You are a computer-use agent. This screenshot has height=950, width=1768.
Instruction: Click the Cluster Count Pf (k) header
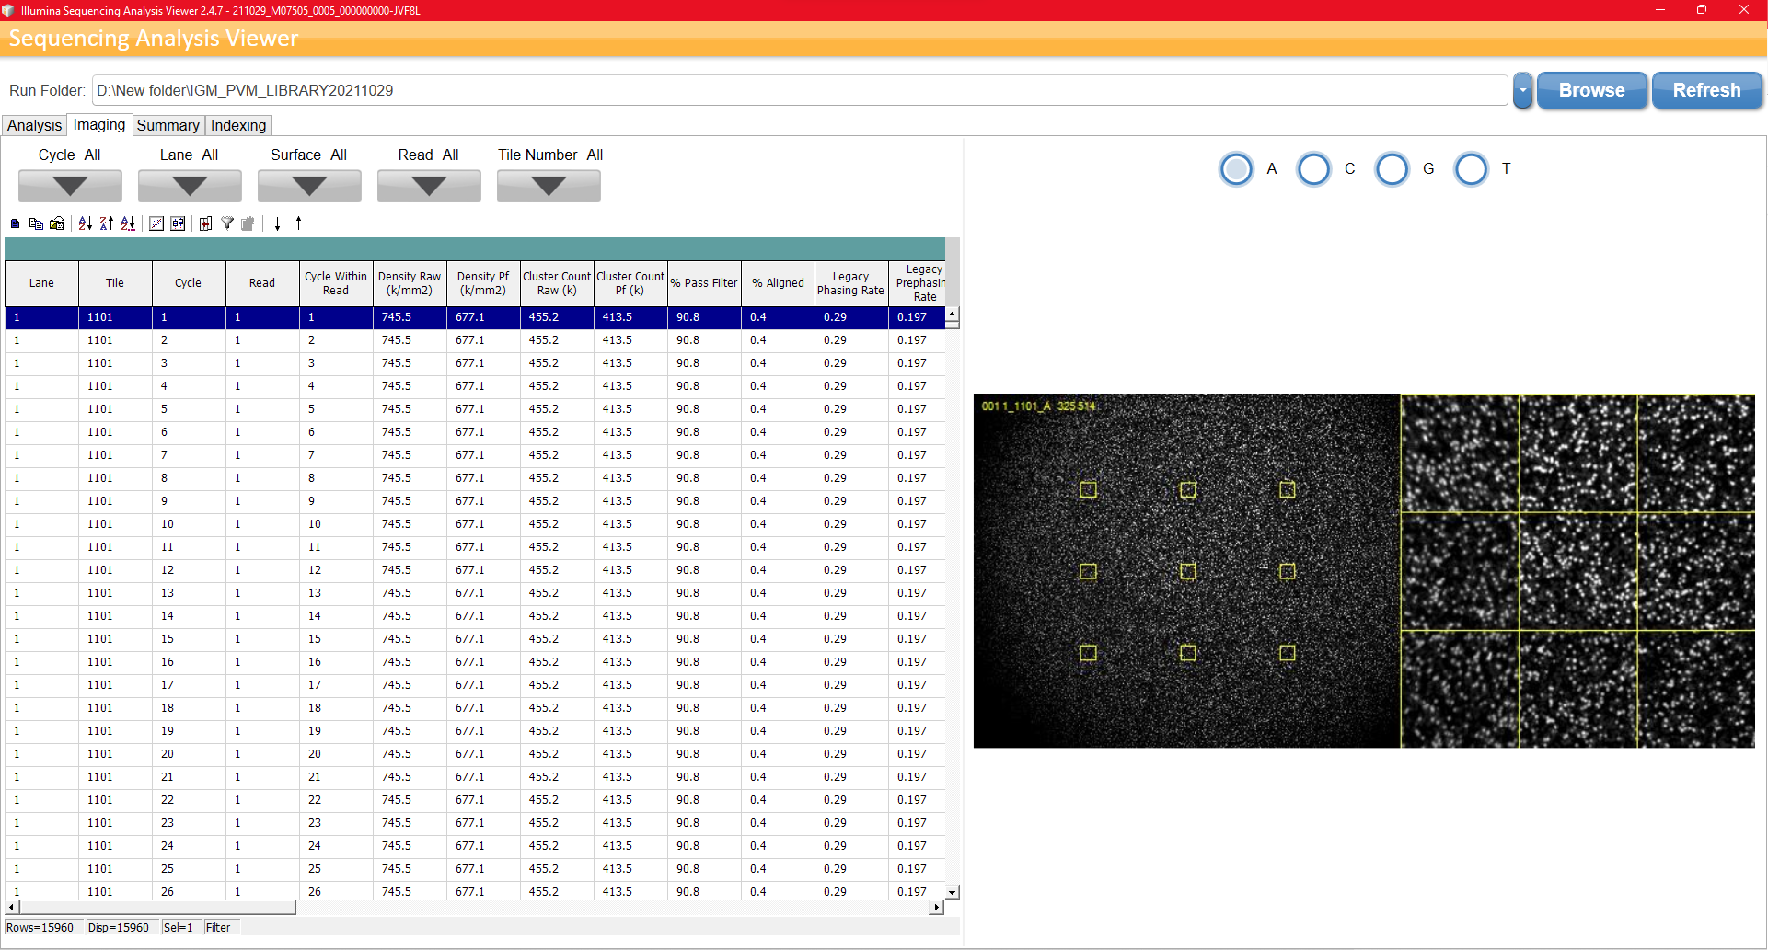coord(630,283)
